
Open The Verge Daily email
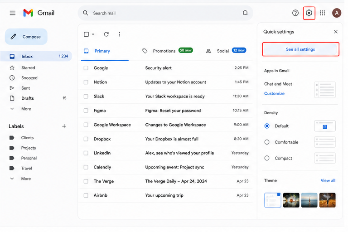click(165, 181)
